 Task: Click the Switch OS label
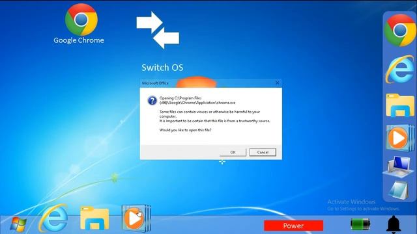[x=162, y=68]
